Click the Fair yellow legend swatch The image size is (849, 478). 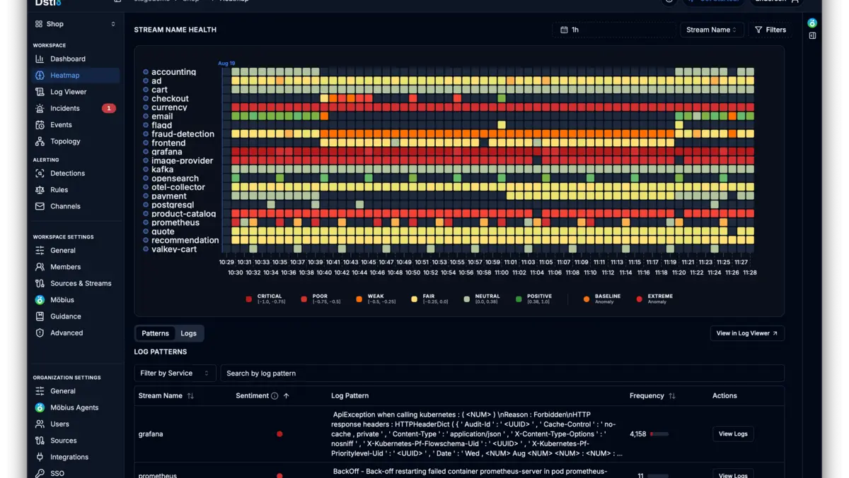(414, 299)
